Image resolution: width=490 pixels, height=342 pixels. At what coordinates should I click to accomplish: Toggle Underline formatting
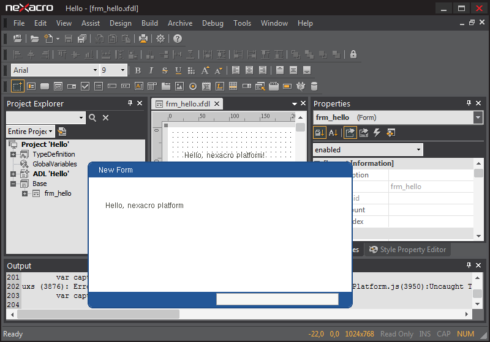point(178,70)
